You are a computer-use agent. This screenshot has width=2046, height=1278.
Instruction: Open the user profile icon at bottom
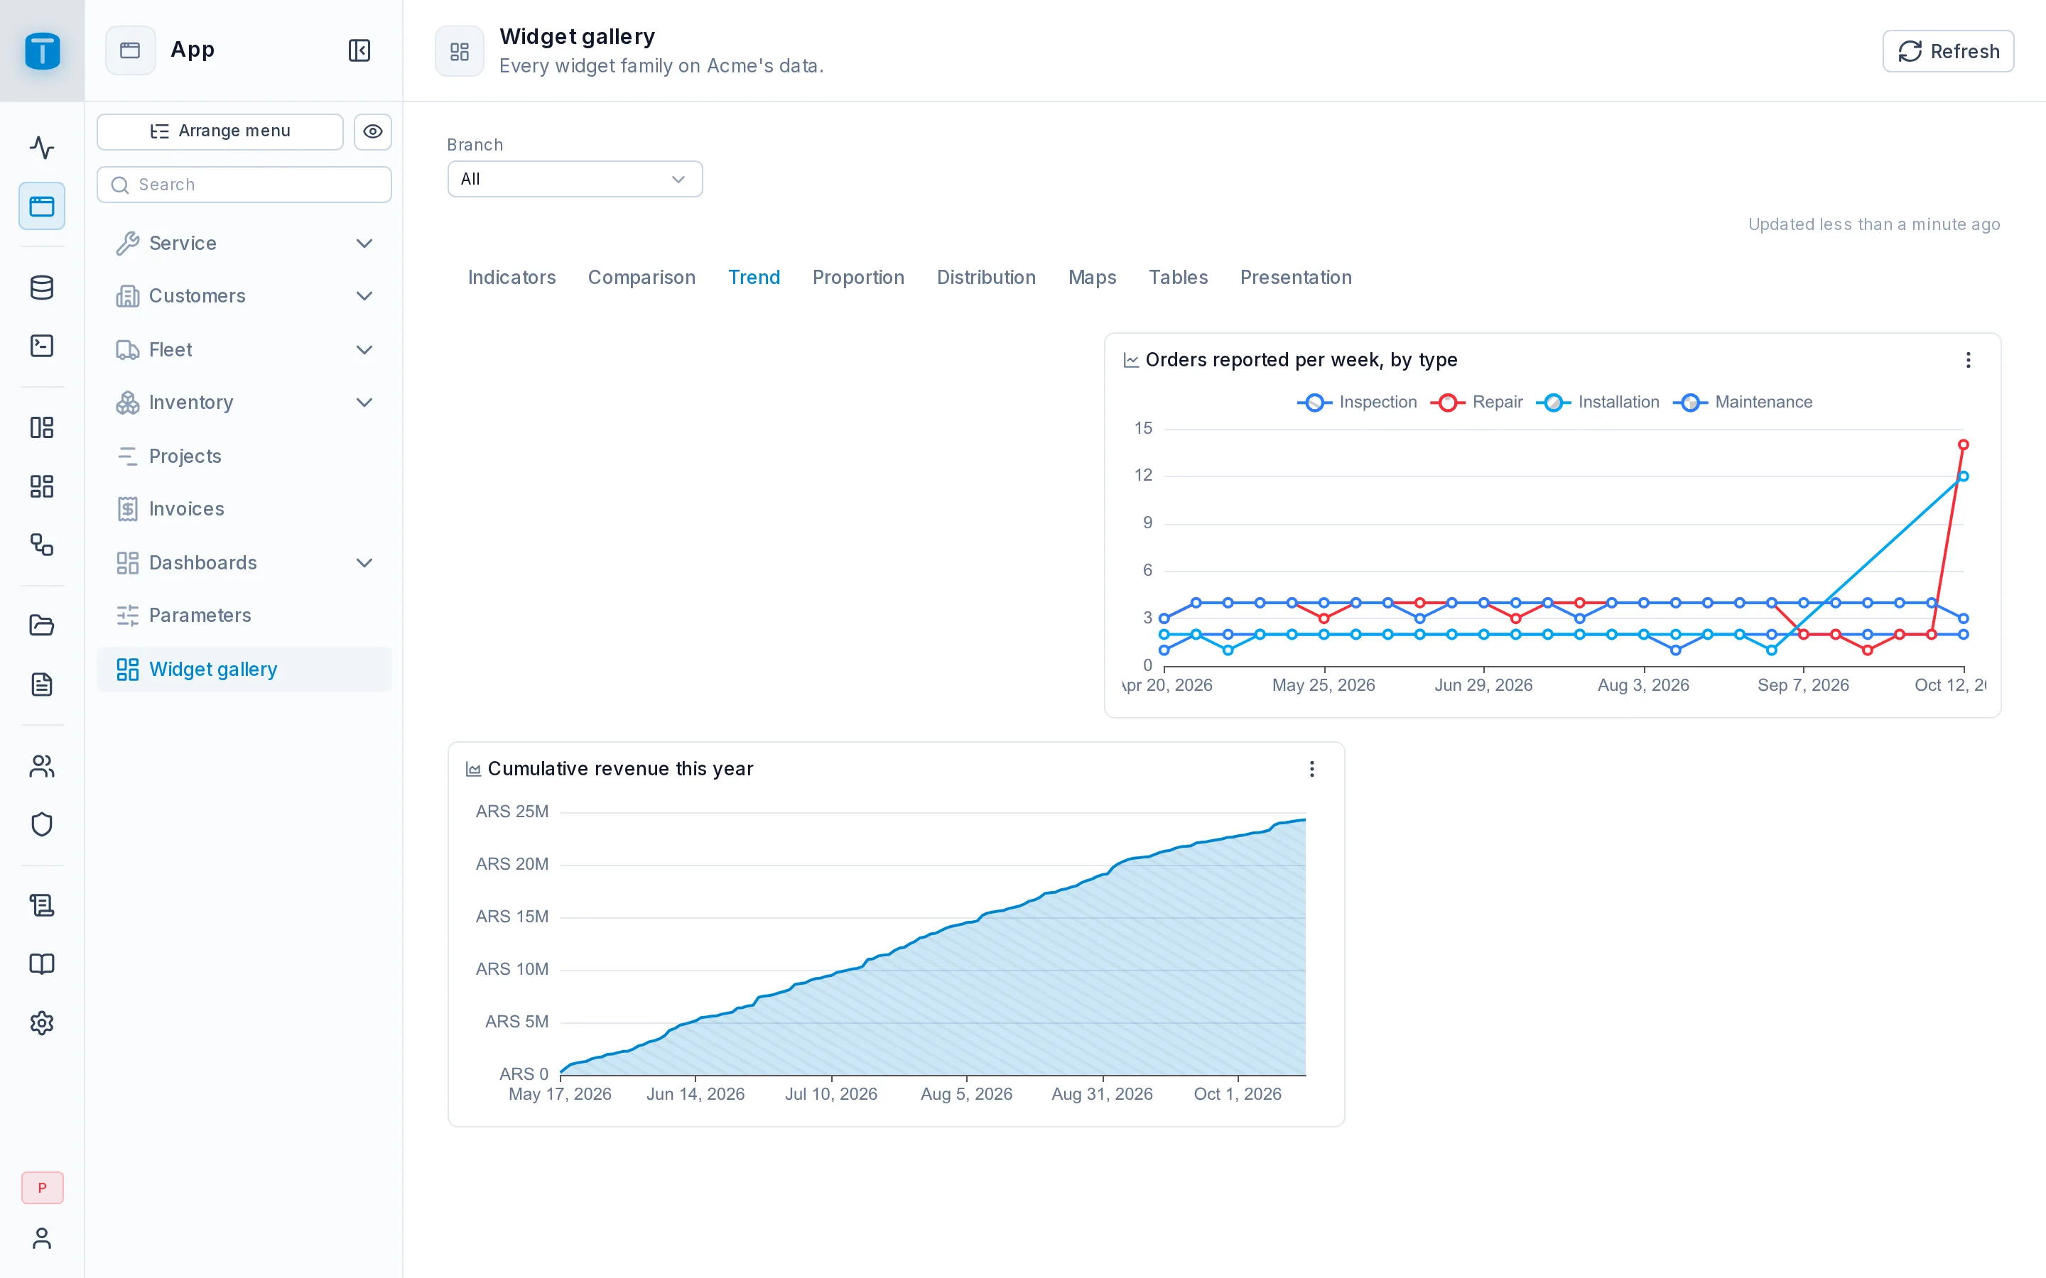point(43,1238)
